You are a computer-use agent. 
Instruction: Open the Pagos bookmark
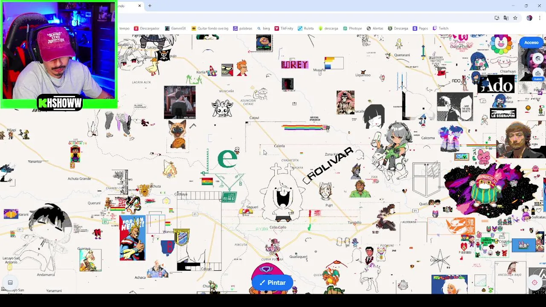421,29
